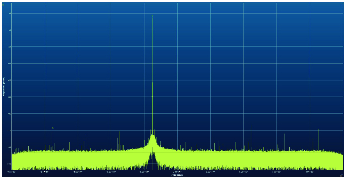This screenshot has width=346, height=179.
Task: Click the -48 tick label on the magnitude axis
Action: (x=9, y=64)
